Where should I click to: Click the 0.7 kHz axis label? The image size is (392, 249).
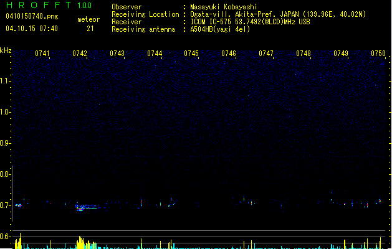click(5, 205)
